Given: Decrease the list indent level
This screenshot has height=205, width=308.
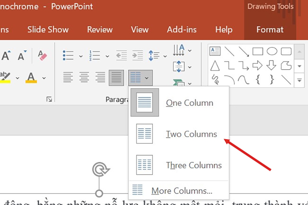Looking at the screenshot, I should click(x=121, y=55).
